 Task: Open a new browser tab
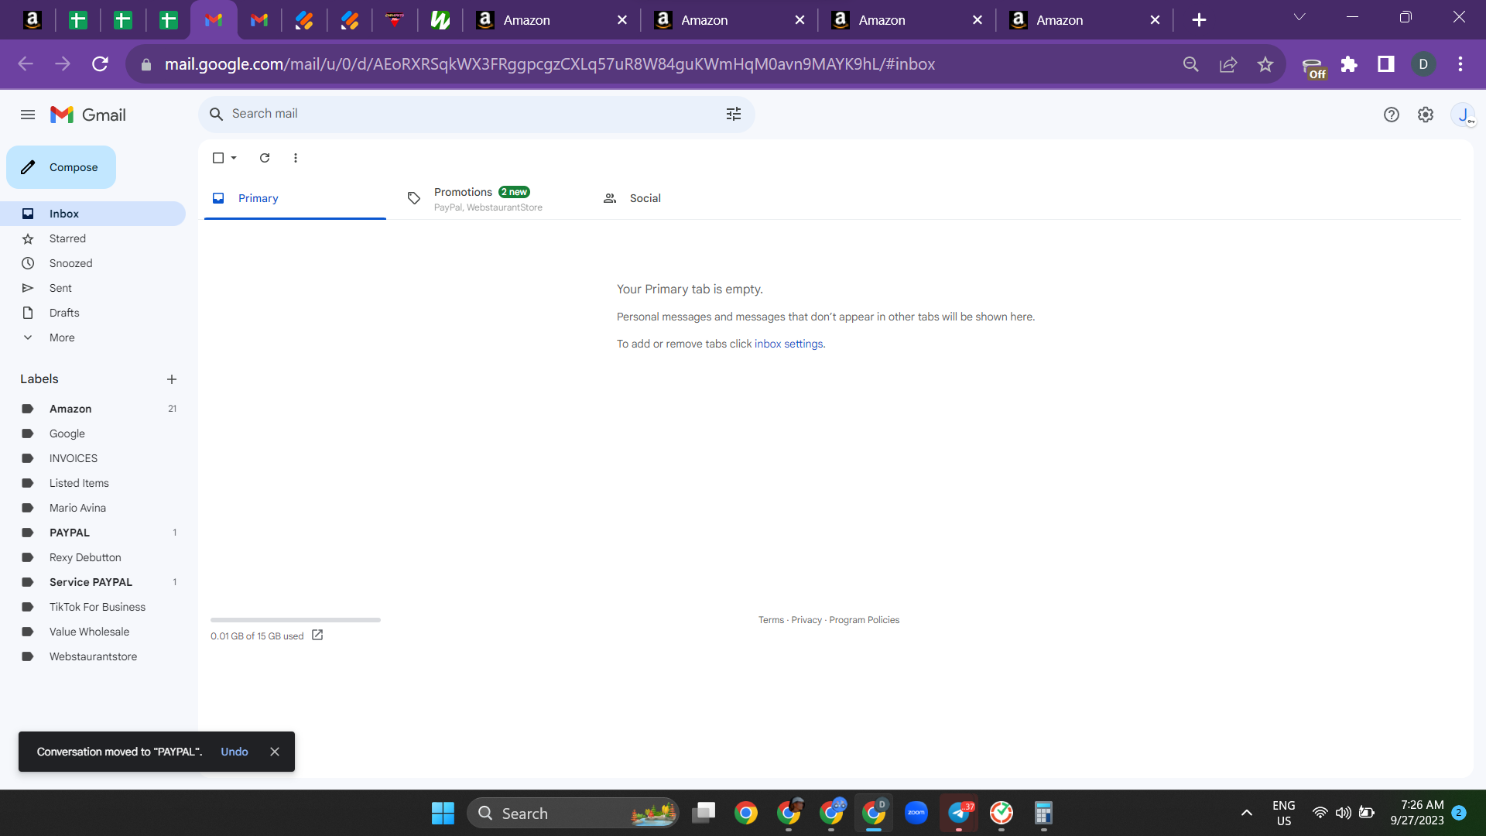pyautogui.click(x=1199, y=20)
